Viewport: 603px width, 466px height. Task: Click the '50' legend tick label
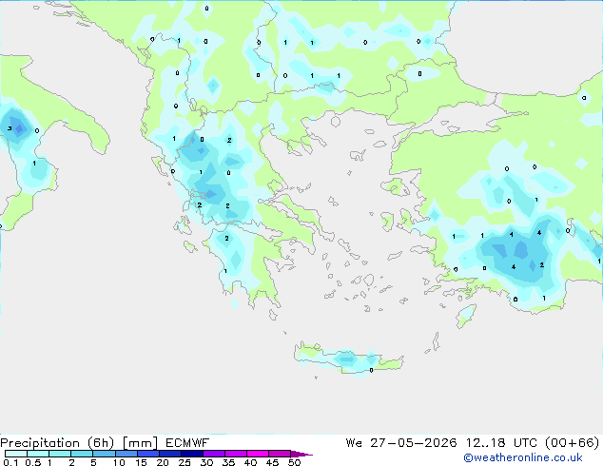tap(294, 462)
